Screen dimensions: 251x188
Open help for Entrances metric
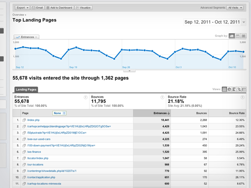coord(86,97)
